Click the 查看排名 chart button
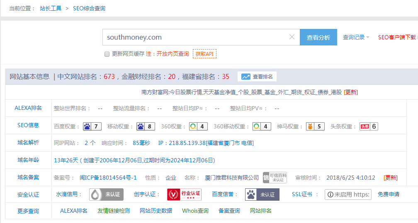 (257, 77)
